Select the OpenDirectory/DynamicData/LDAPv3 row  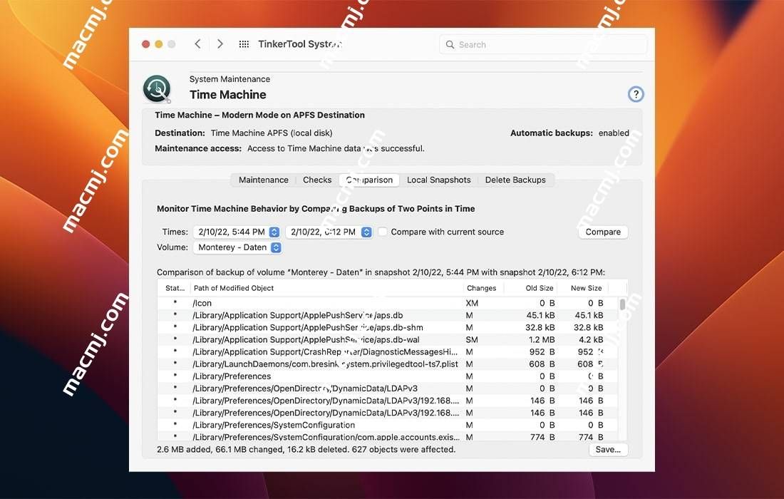coord(388,389)
